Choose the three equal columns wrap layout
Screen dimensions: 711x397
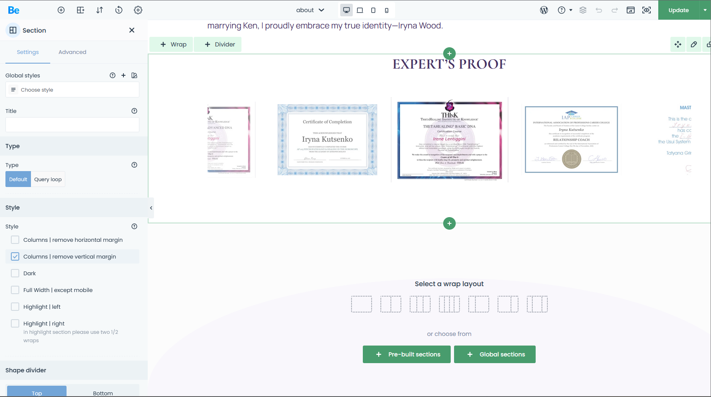pos(420,304)
